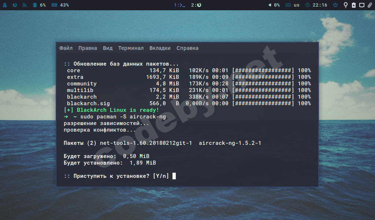Screen dimensions: 375x220
Task: Click the power button icon
Action: point(335,5)
